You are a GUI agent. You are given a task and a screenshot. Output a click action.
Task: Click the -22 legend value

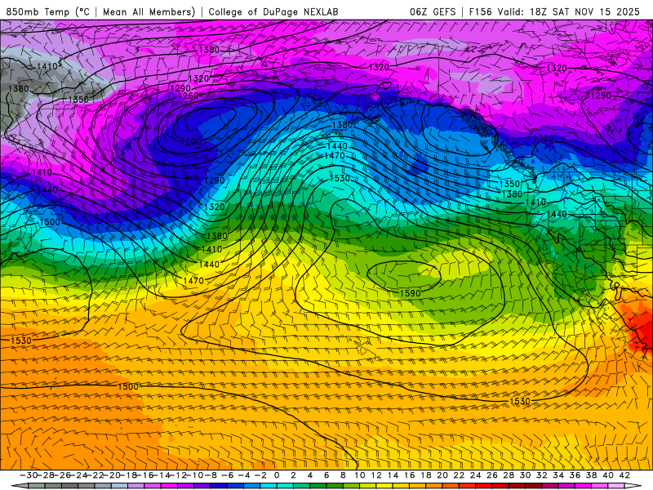95,475
